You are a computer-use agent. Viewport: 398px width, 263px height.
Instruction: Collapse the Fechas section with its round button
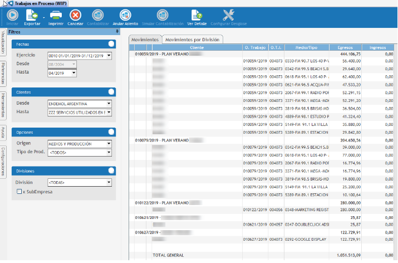(x=112, y=43)
